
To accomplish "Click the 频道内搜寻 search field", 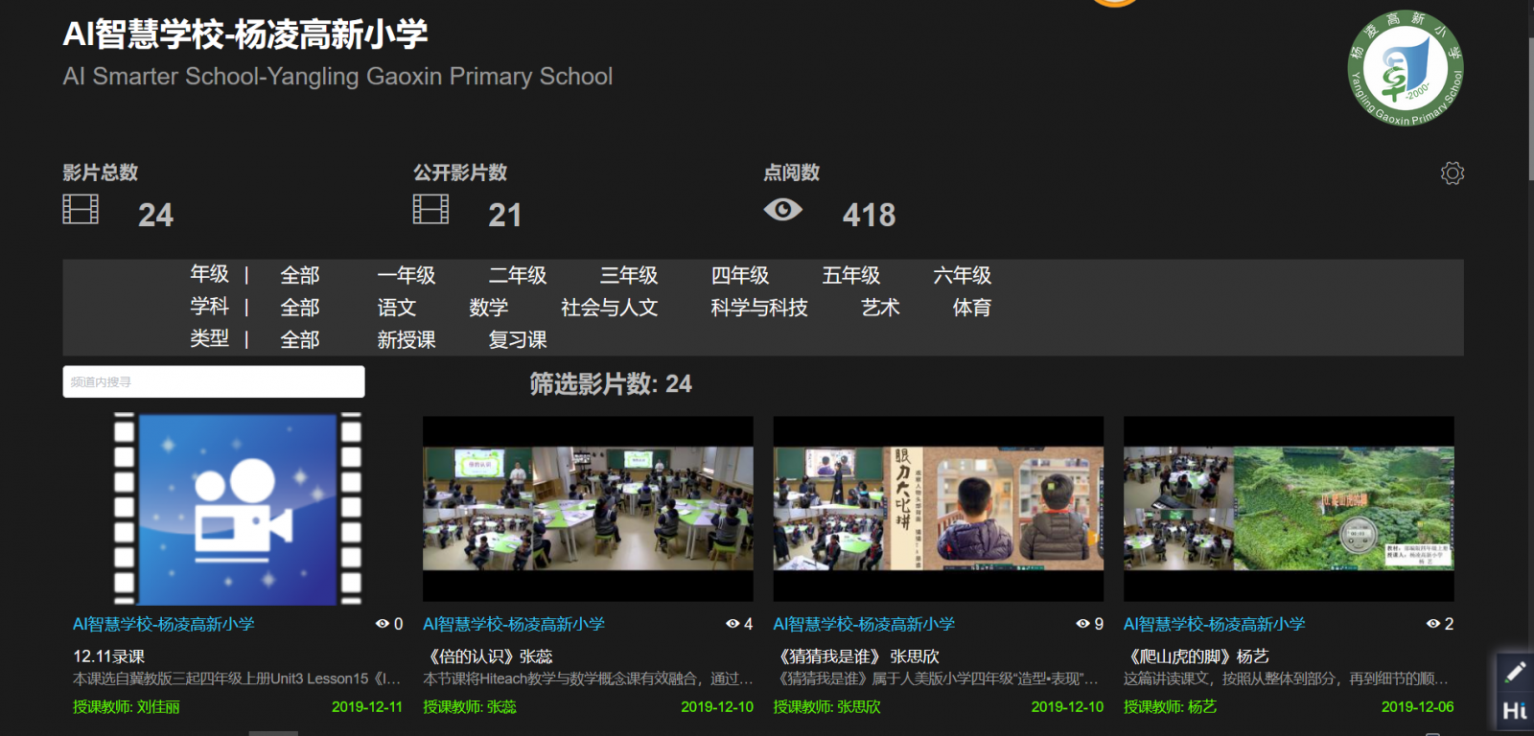I will 213,381.
